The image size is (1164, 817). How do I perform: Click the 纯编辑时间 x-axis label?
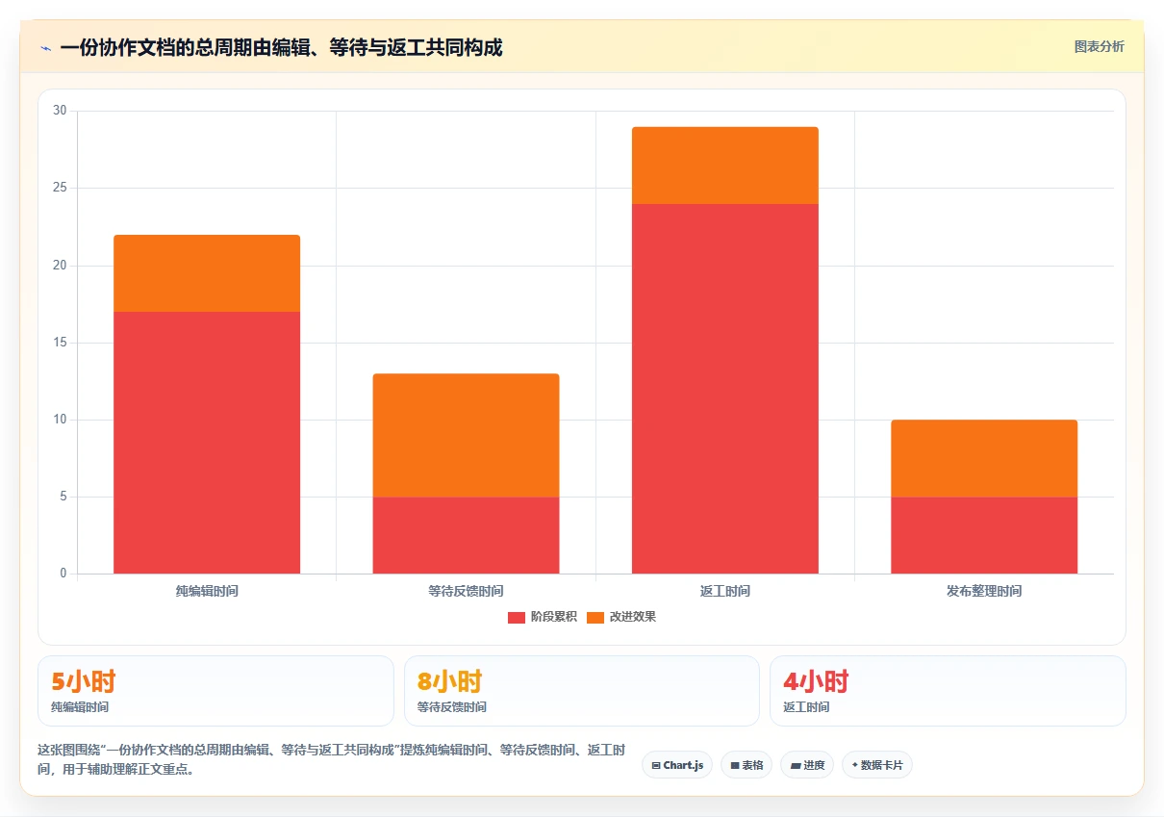point(207,591)
